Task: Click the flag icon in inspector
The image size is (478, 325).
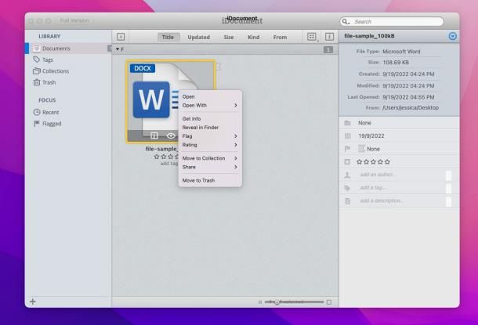Action: [x=347, y=149]
